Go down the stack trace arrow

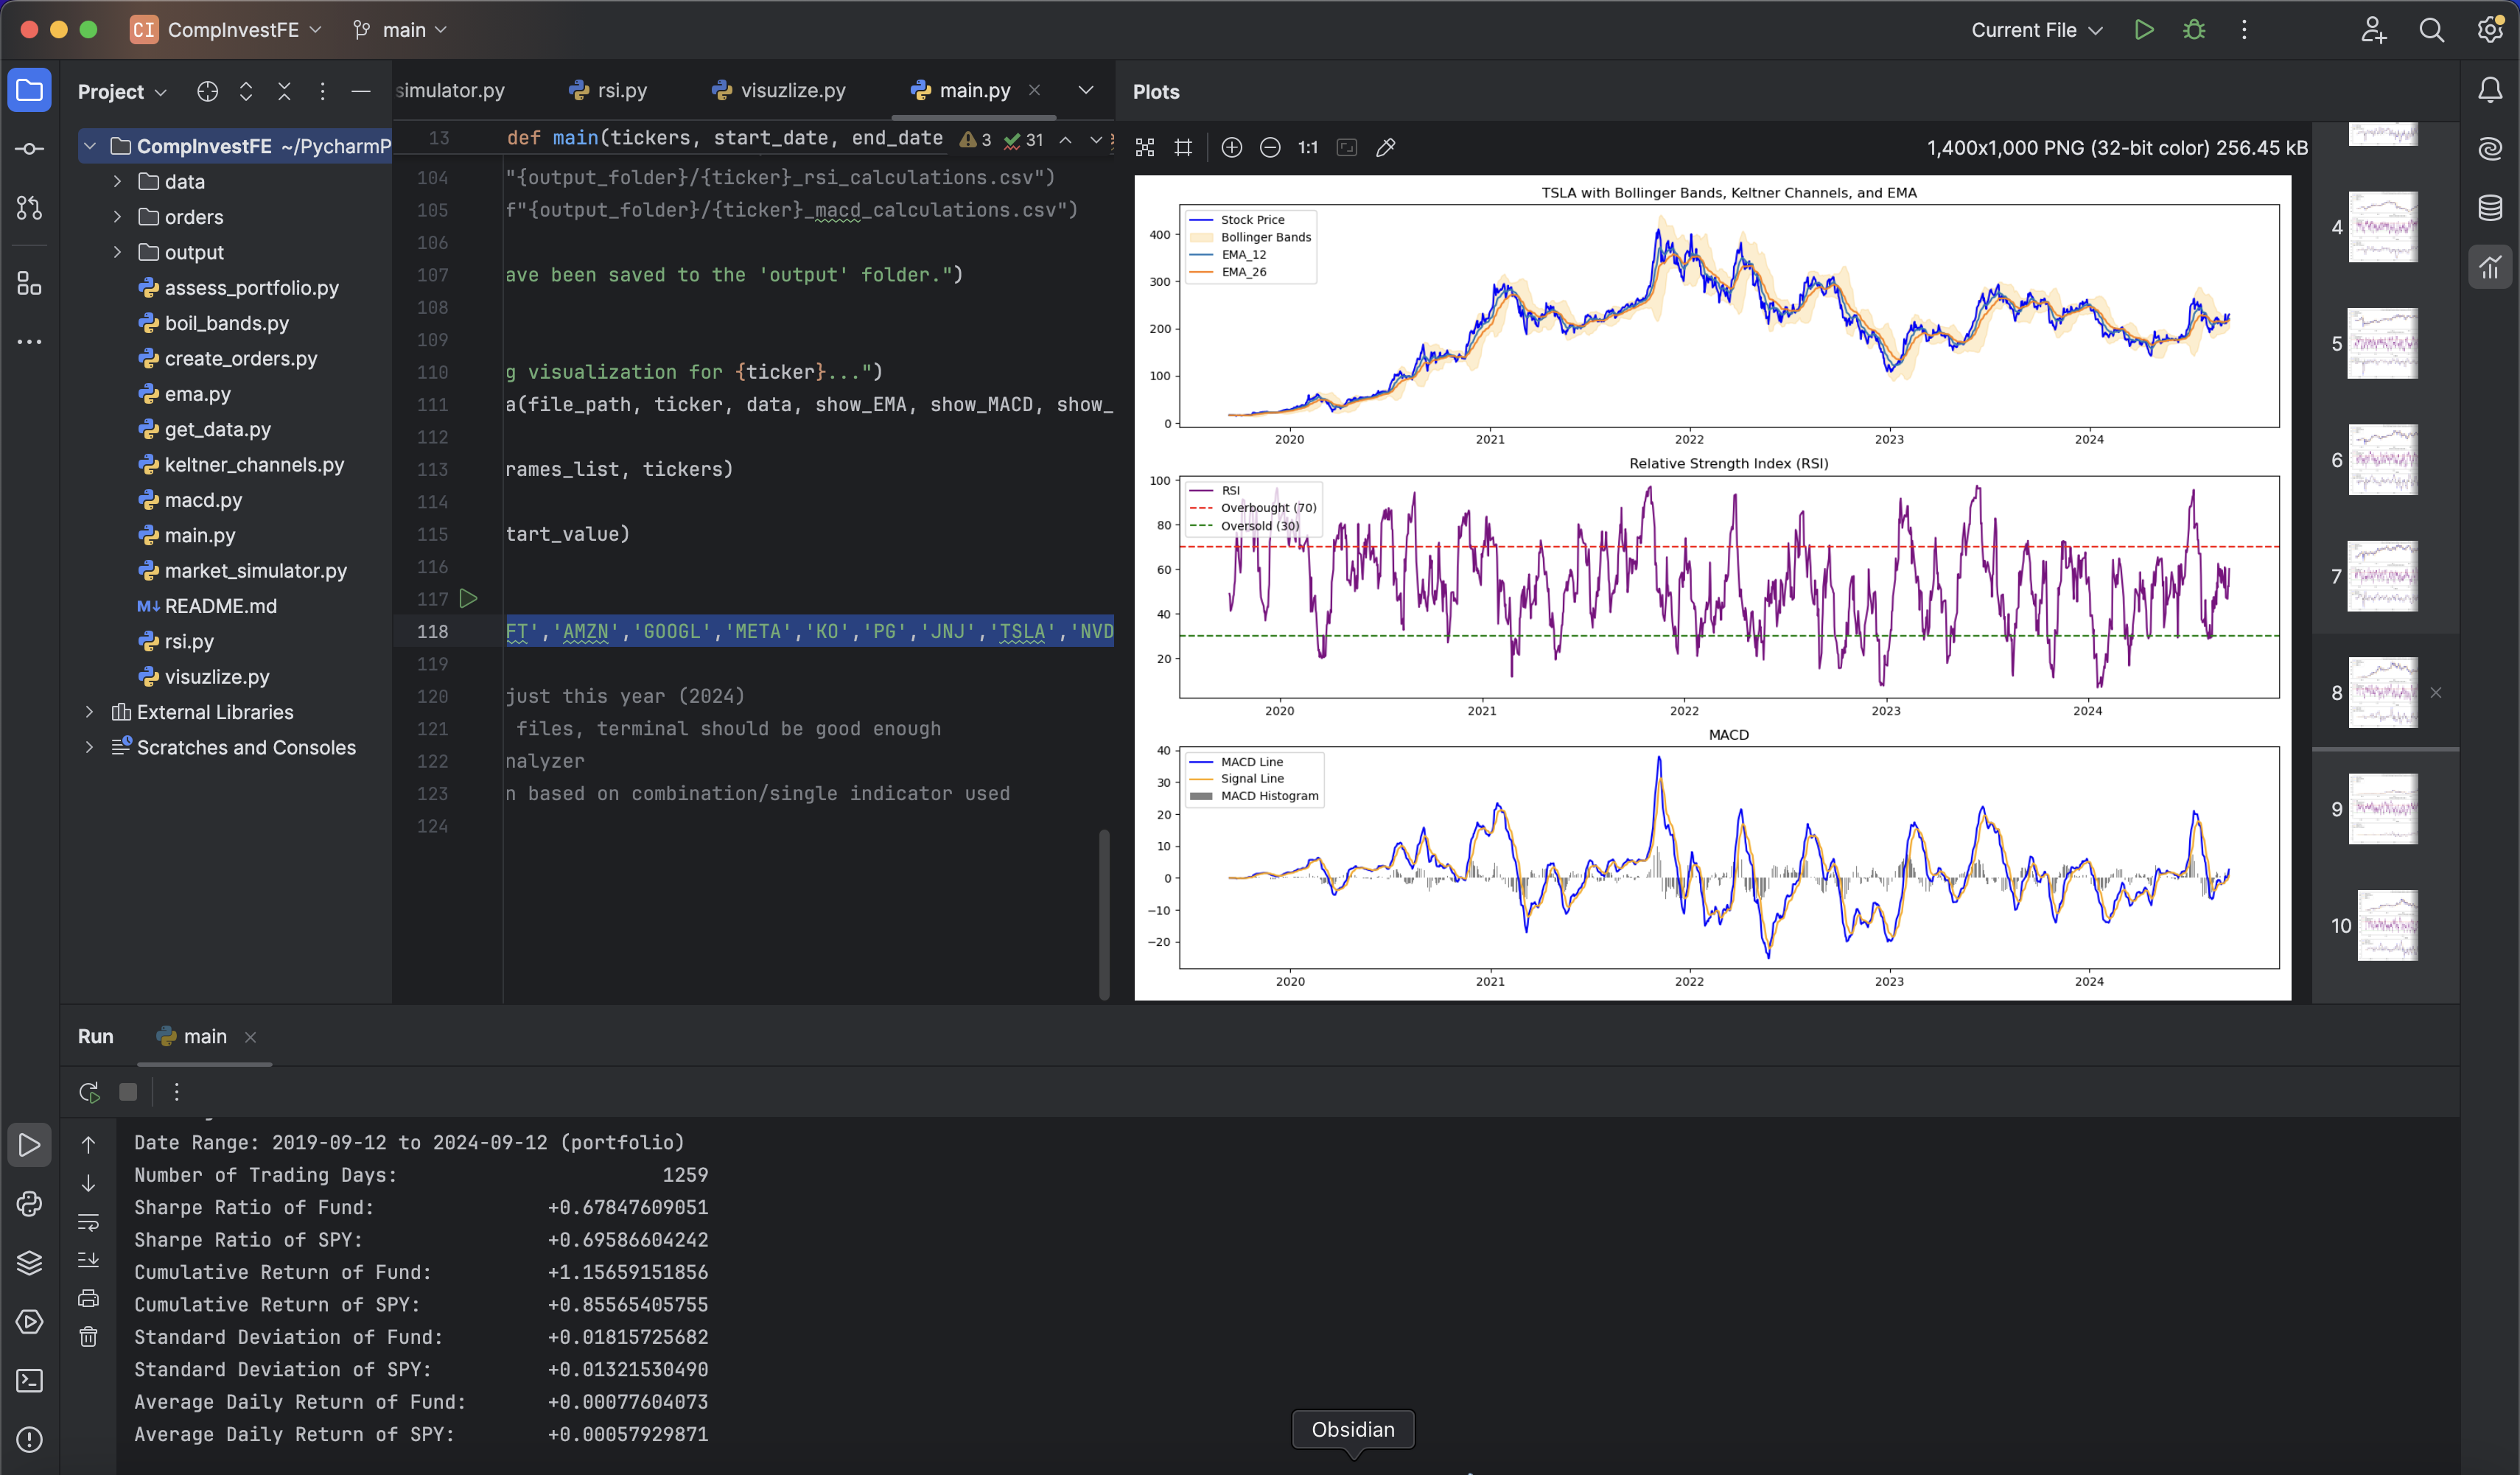88,1184
